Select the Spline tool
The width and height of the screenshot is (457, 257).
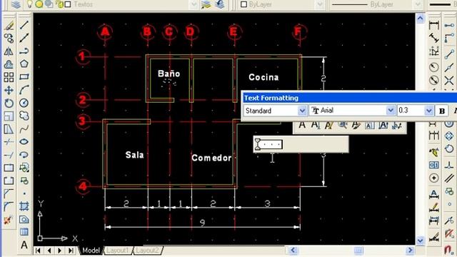(24, 128)
